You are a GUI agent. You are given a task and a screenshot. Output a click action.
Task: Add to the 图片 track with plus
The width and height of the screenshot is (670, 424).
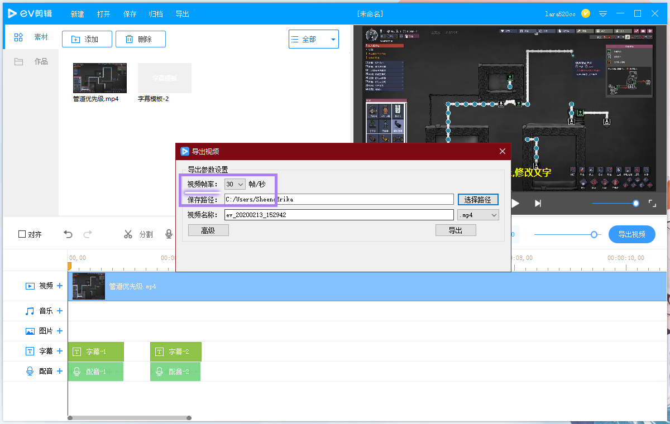coord(60,331)
